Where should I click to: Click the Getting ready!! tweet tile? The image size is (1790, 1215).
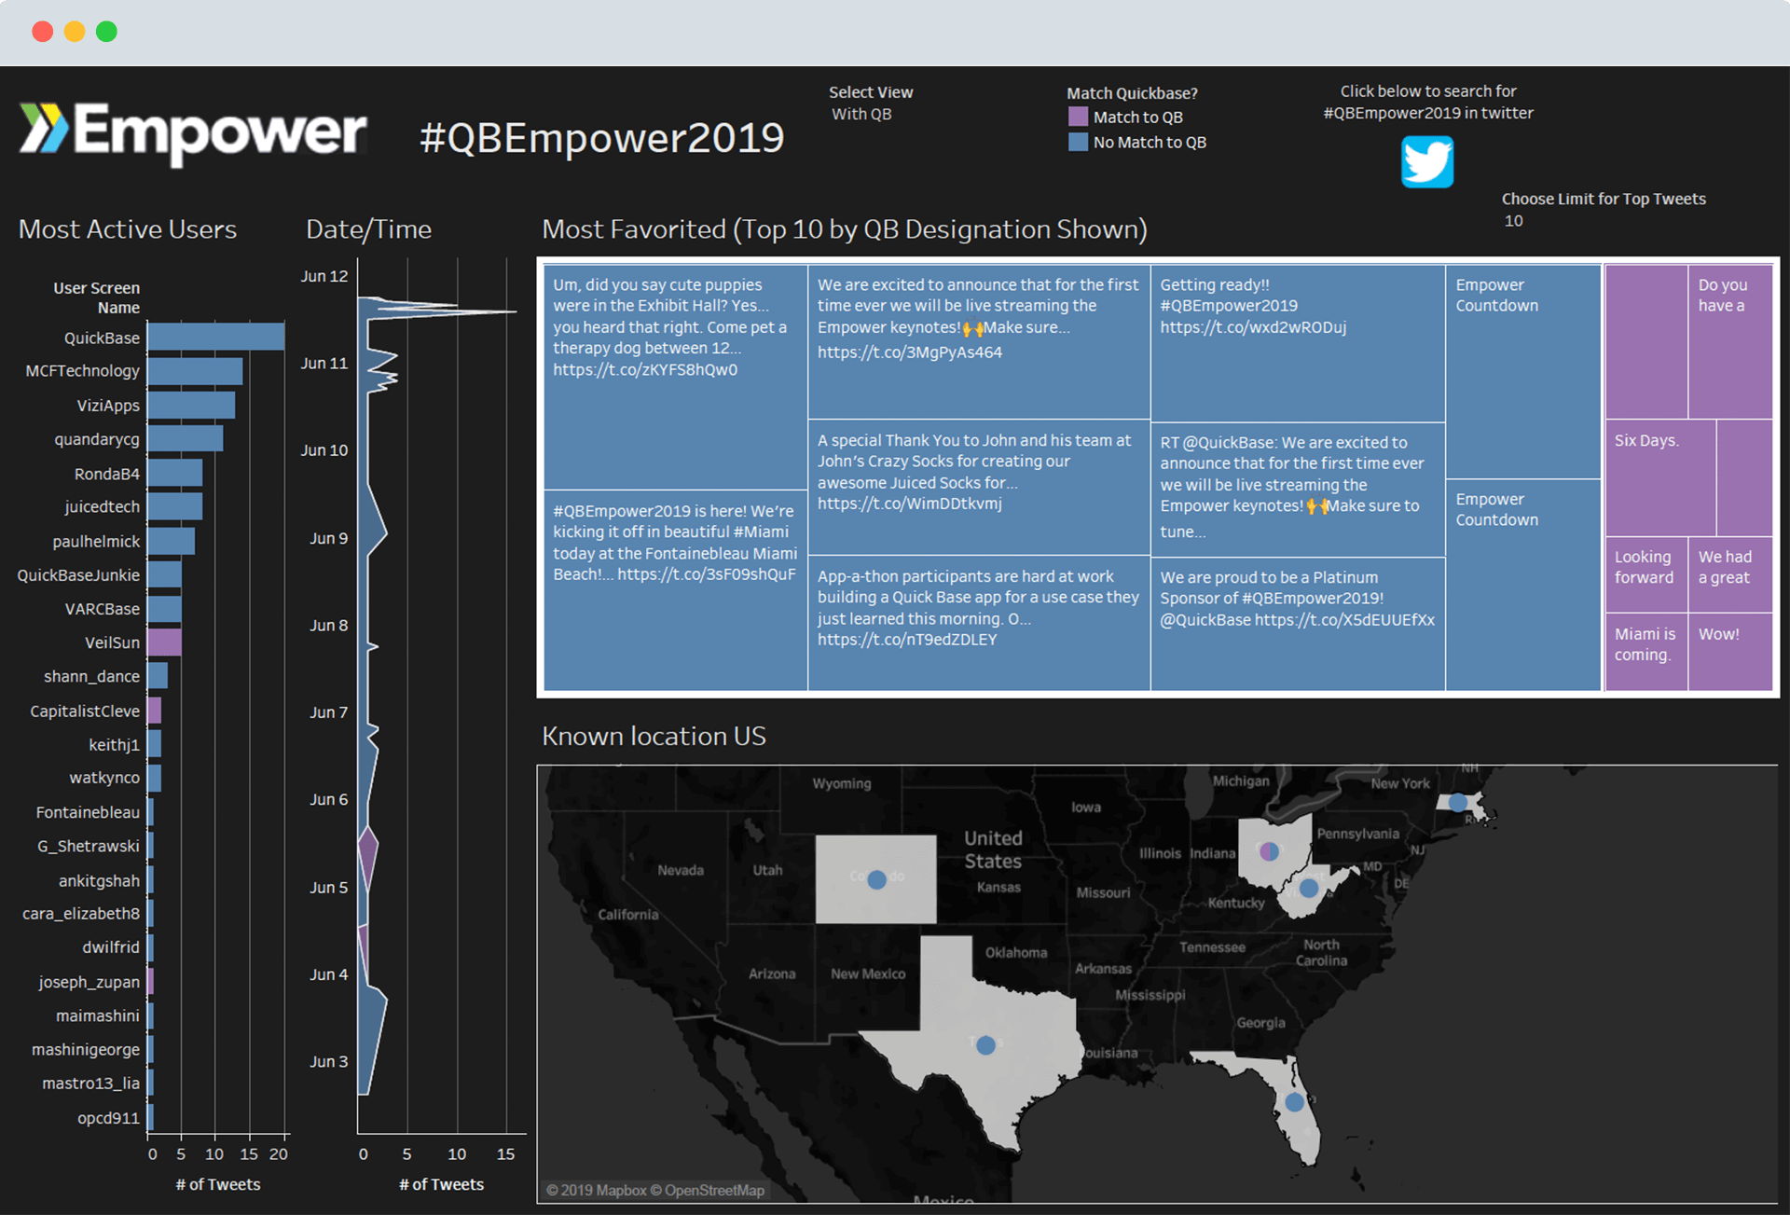pyautogui.click(x=1298, y=342)
